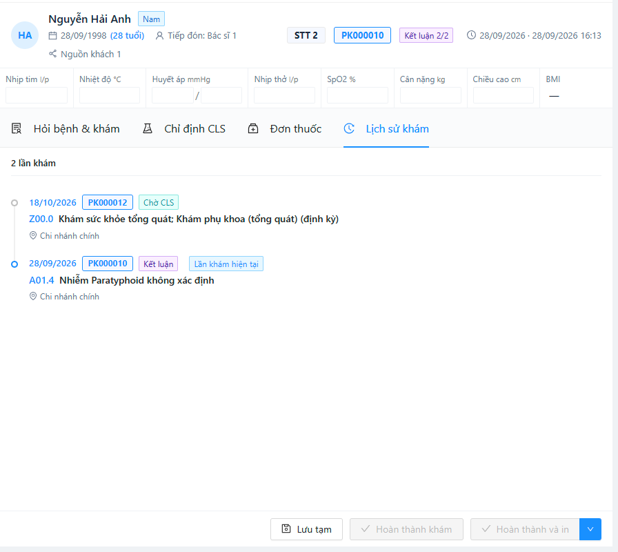Click the visit date 28/09/2026 in history
Viewport: 618px width, 552px height.
click(53, 264)
